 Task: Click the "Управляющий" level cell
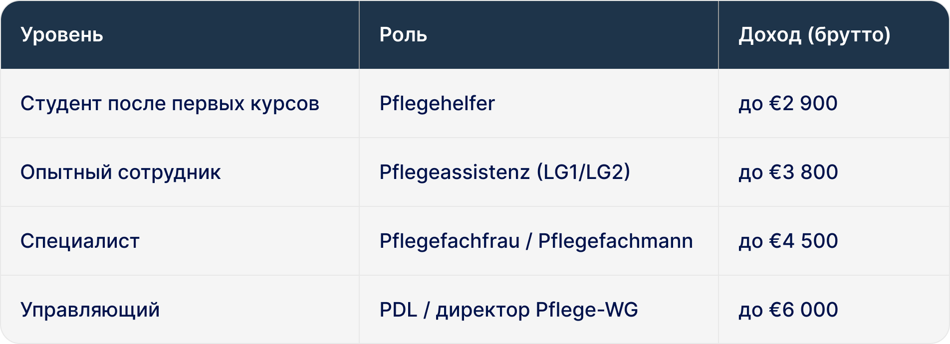90,310
